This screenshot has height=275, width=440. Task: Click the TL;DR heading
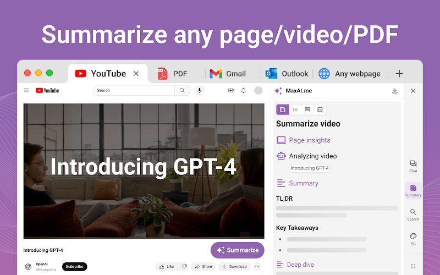point(284,199)
